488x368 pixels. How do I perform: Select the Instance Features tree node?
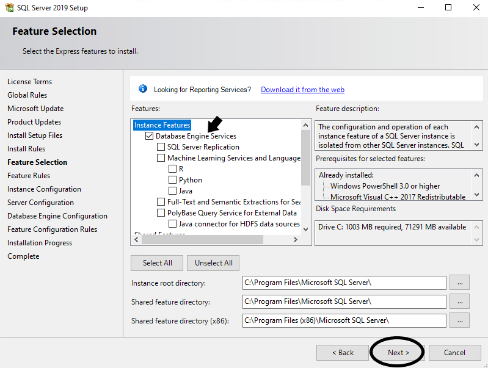(x=162, y=125)
